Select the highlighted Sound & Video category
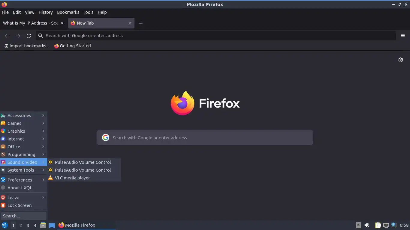410x230 pixels. coord(24,162)
